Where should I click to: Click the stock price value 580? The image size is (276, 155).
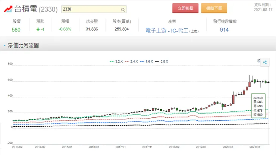coord(16,30)
